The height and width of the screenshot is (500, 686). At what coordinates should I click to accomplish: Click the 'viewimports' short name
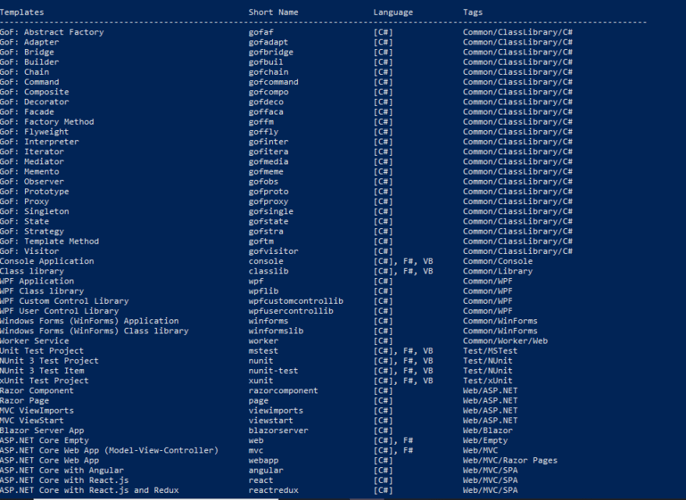click(276, 411)
